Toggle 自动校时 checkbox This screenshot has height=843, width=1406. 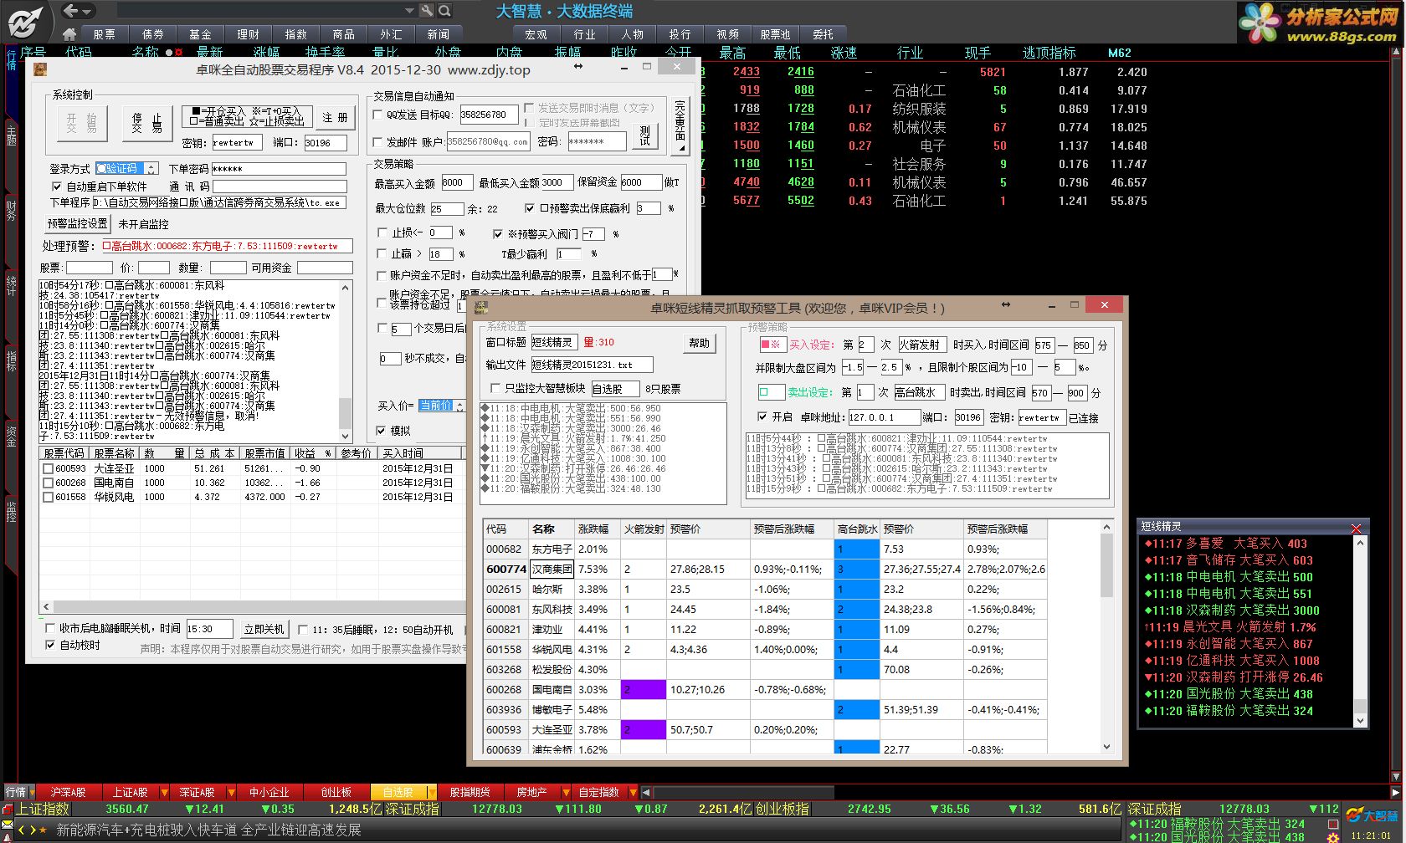coord(50,645)
